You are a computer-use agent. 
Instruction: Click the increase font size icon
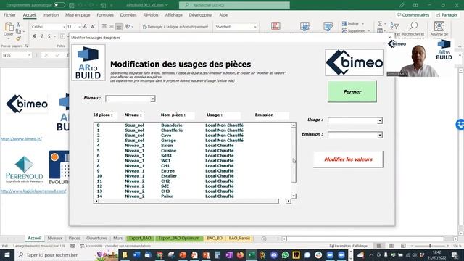pyautogui.click(x=86, y=26)
